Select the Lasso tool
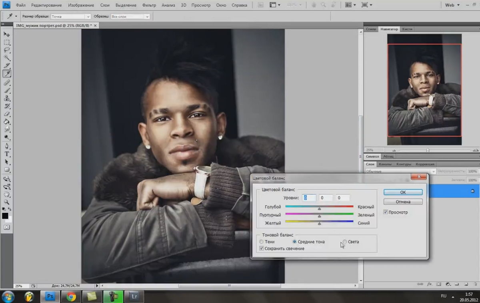Image resolution: width=480 pixels, height=303 pixels. point(7,50)
